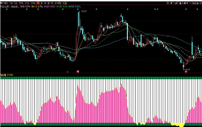
Task: Switch to the 分时 intraday chart tab
Action: [6, 3]
